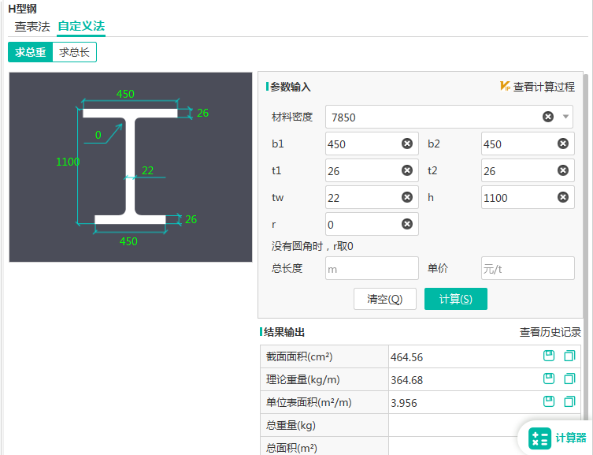Expand the 材料密度 dropdown arrow

coord(565,117)
